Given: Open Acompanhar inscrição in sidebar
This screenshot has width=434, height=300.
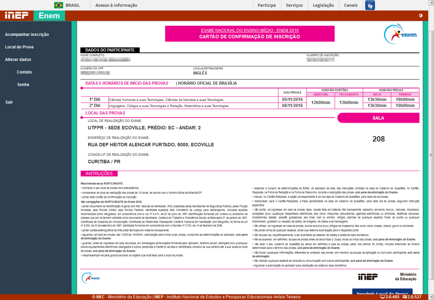Looking at the screenshot, I should click(x=27, y=35).
